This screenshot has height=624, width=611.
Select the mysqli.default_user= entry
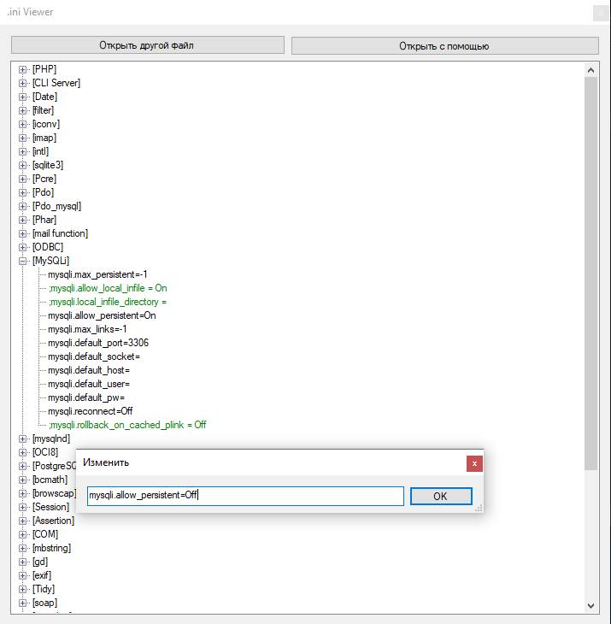(89, 384)
